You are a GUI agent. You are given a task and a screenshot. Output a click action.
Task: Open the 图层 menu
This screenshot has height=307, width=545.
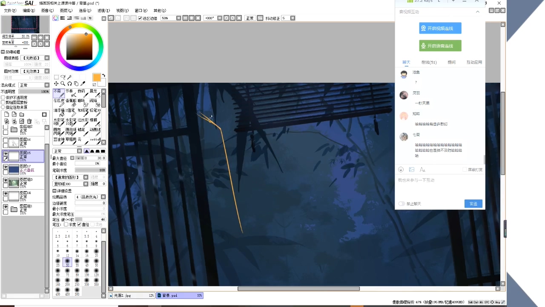click(66, 11)
